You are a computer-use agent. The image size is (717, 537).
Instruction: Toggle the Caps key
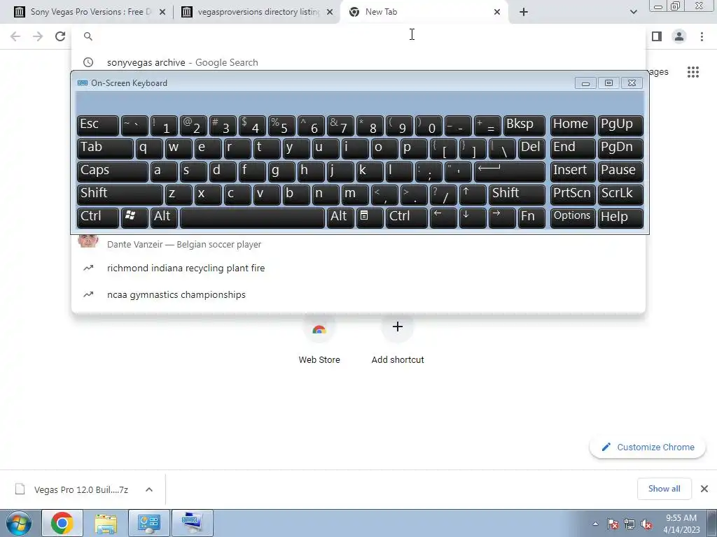click(x=113, y=171)
